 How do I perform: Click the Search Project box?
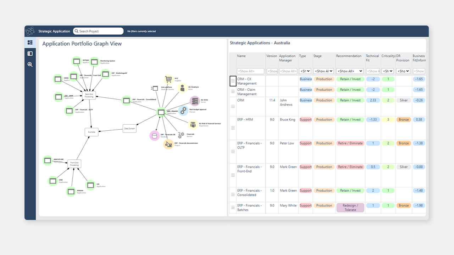(x=98, y=31)
